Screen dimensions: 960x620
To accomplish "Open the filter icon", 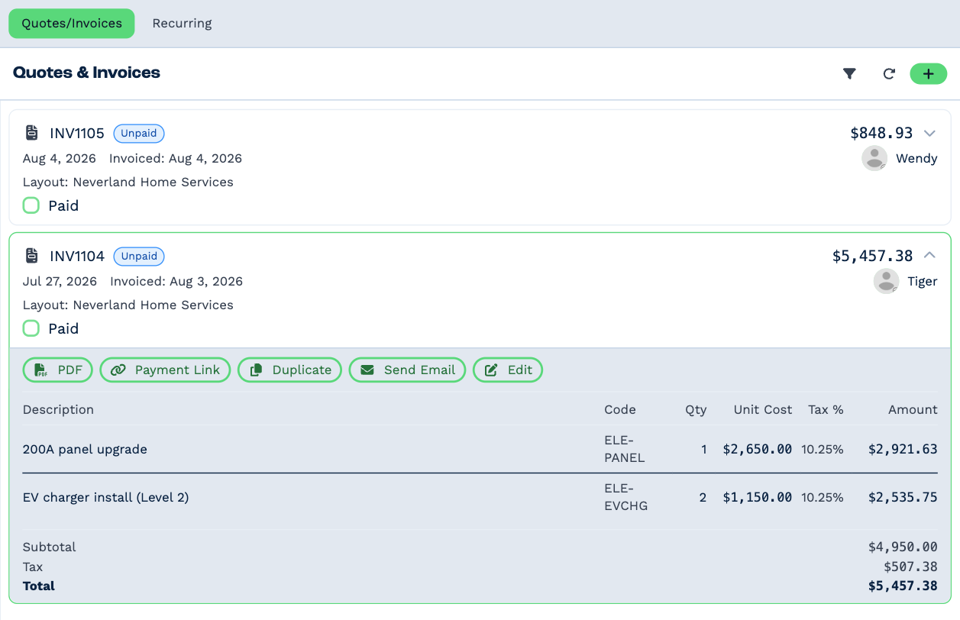I will 849,74.
